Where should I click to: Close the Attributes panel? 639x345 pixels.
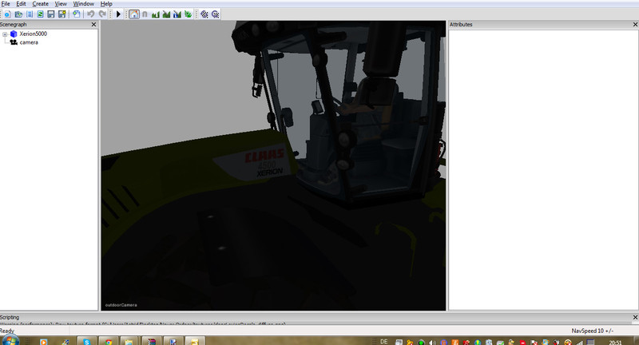635,25
